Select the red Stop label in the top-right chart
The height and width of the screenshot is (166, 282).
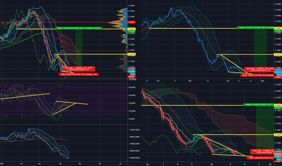(257, 75)
